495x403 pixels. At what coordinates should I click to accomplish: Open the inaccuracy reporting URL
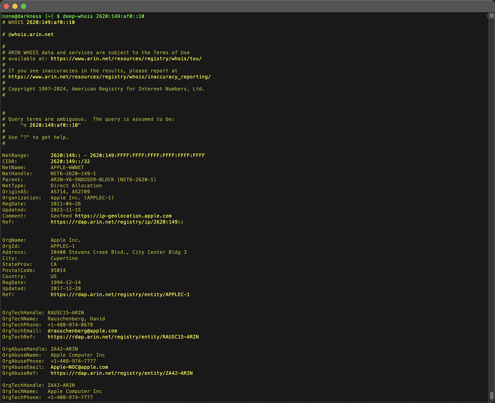tap(109, 76)
